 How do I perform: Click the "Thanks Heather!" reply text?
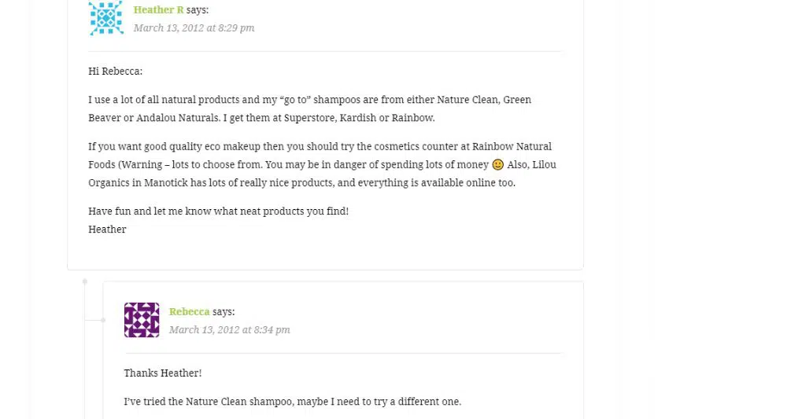[162, 373]
